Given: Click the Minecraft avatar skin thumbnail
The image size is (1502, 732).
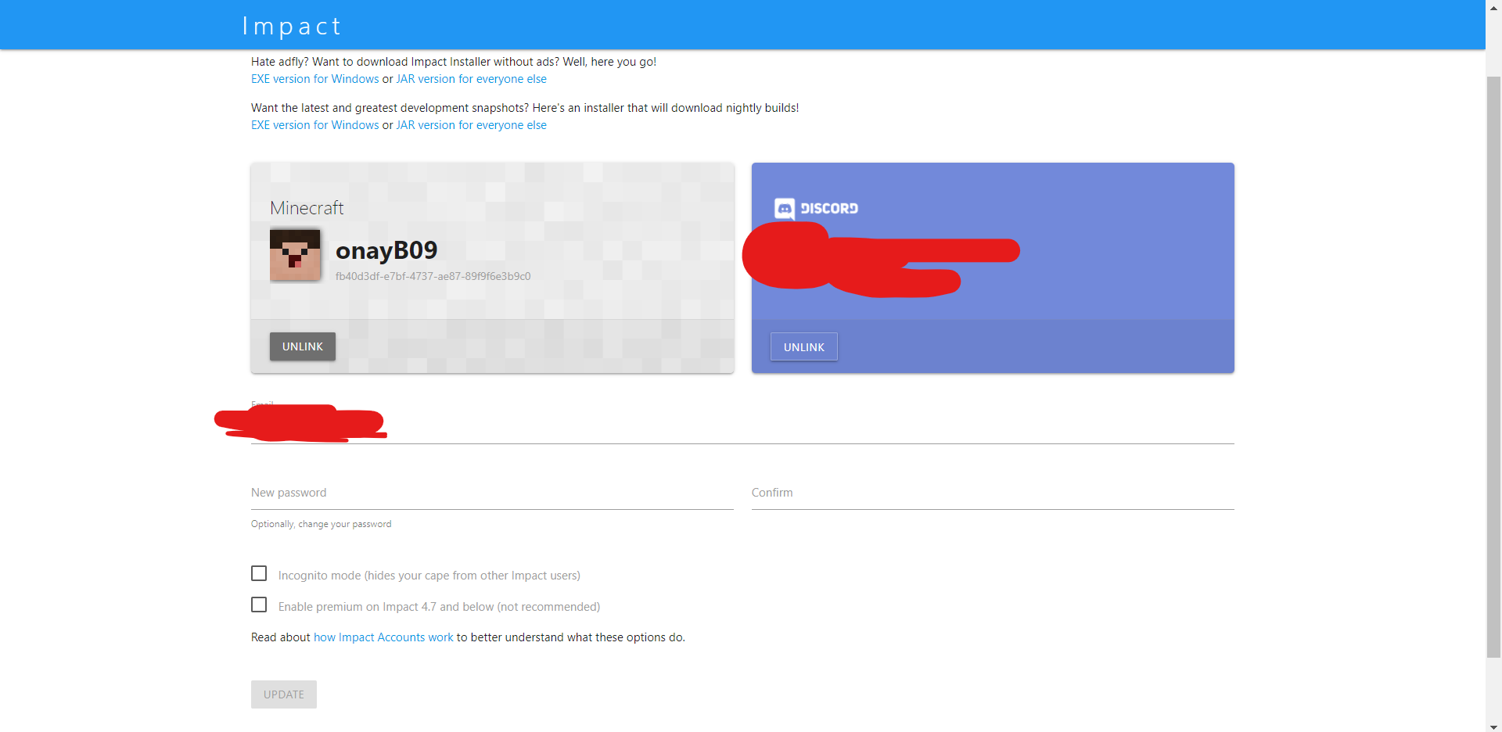Looking at the screenshot, I should click(x=295, y=254).
